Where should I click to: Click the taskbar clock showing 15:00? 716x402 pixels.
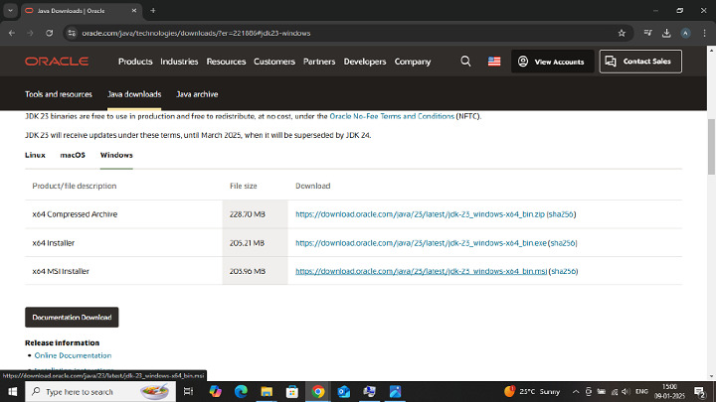[669, 391]
